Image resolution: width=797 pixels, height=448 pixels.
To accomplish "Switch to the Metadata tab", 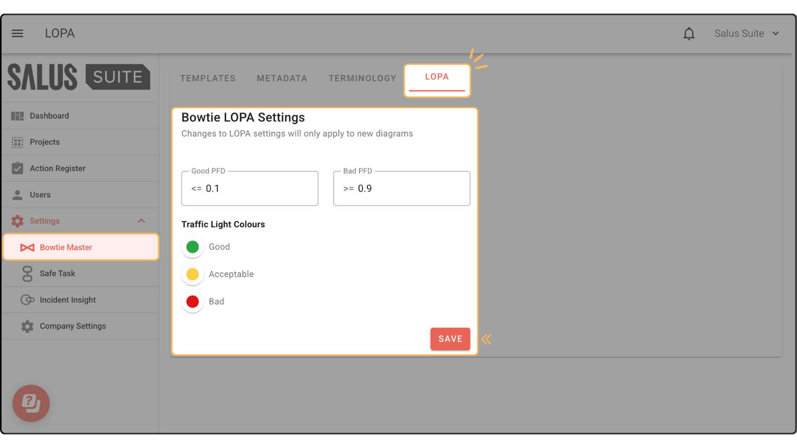I will point(282,78).
